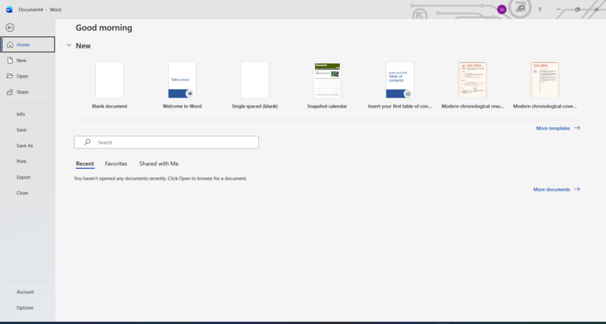This screenshot has width=606, height=324.
Task: Click the Share icon in sidebar
Action: click(x=9, y=92)
